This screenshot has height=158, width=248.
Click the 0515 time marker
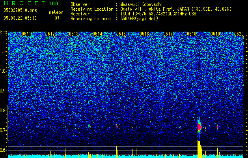point(121,34)
